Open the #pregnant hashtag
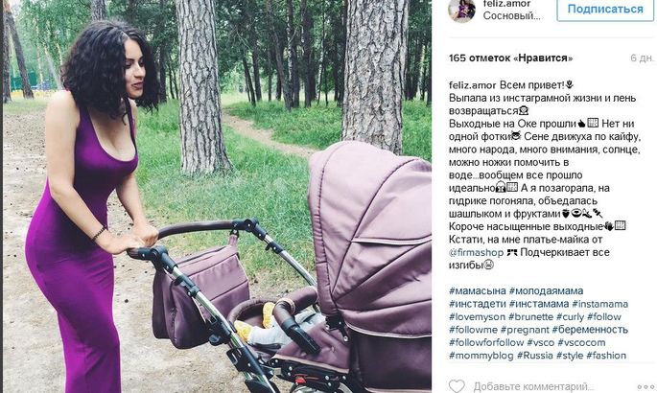 coord(525,330)
